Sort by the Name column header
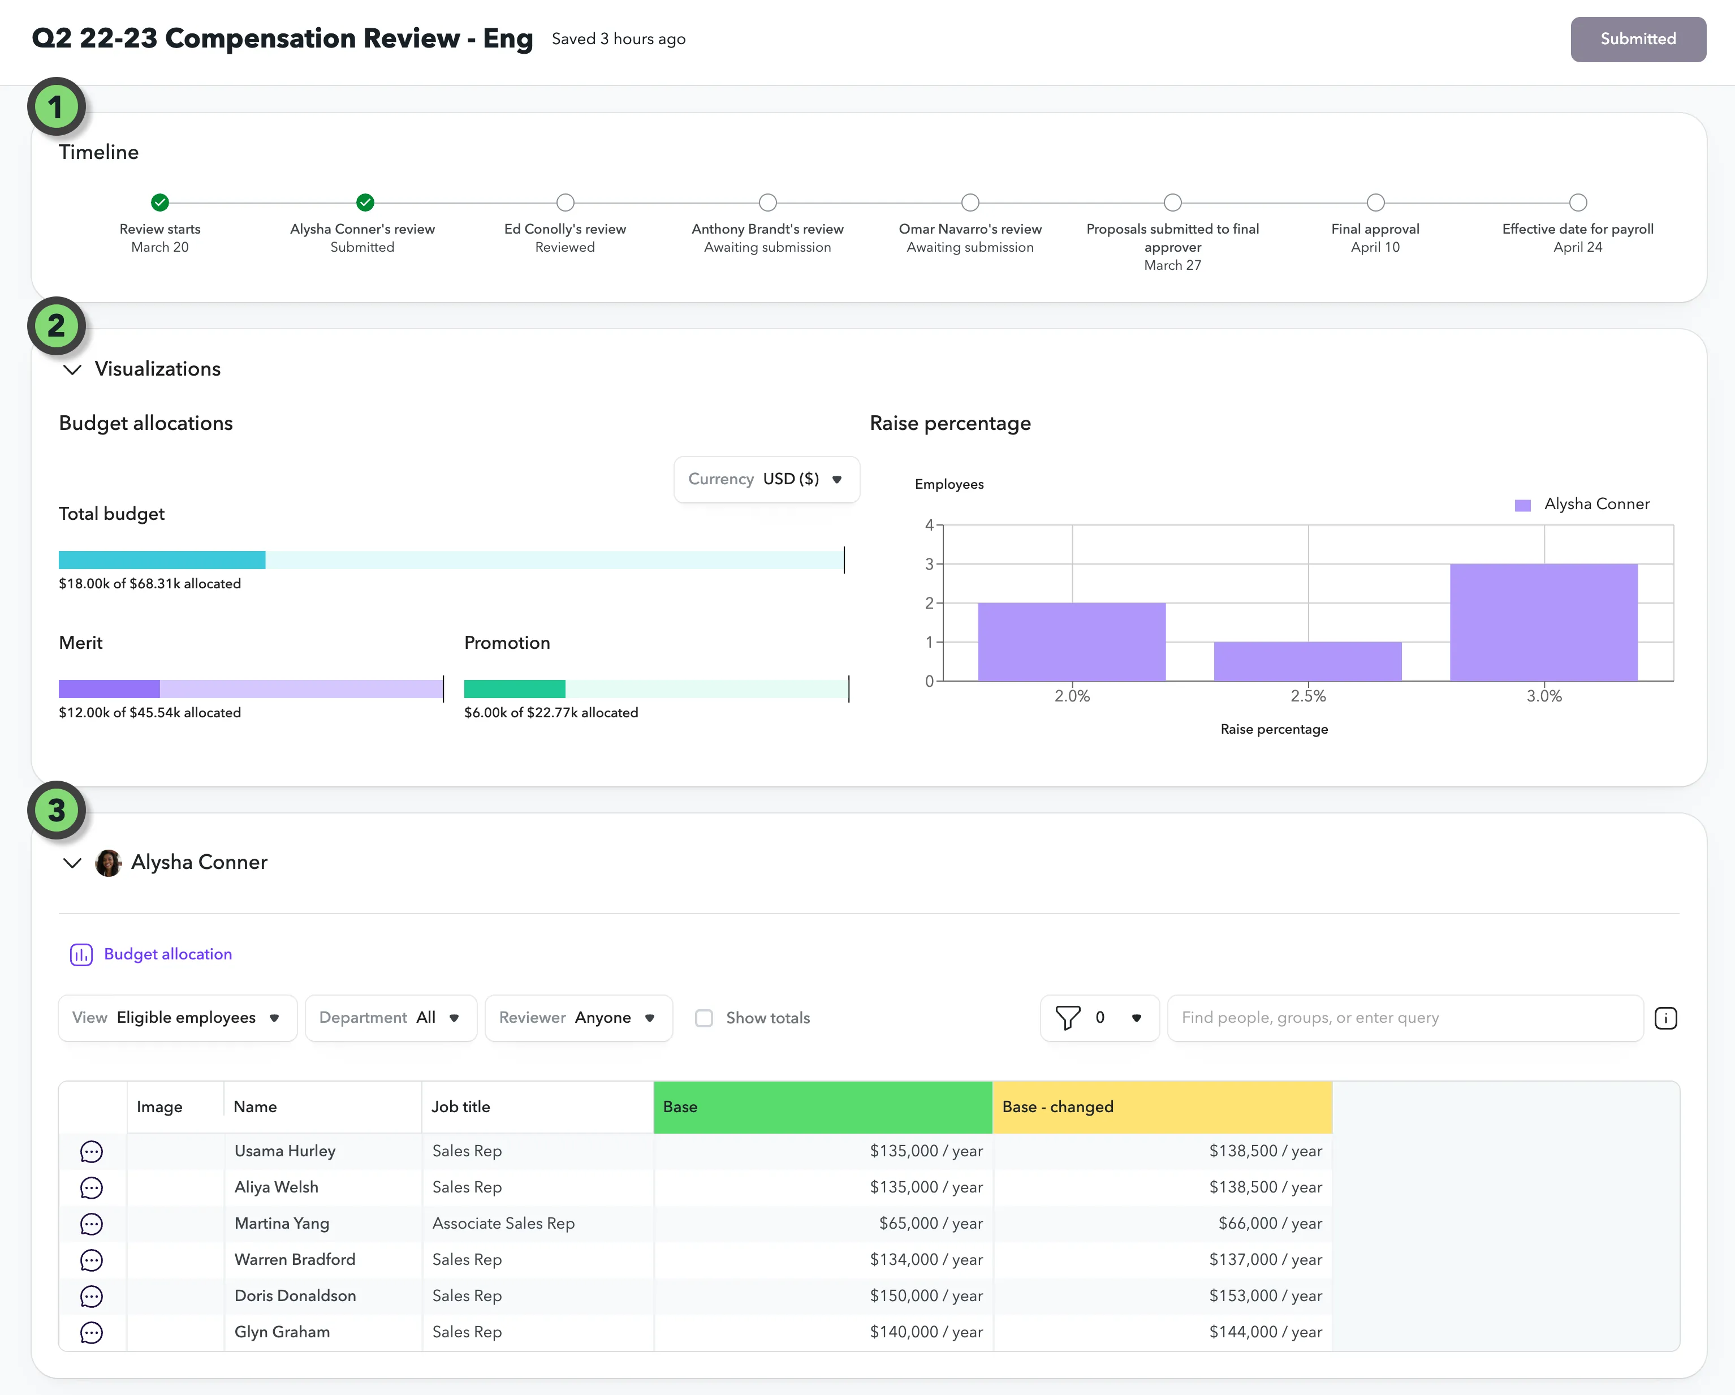The width and height of the screenshot is (1735, 1395). click(323, 1108)
